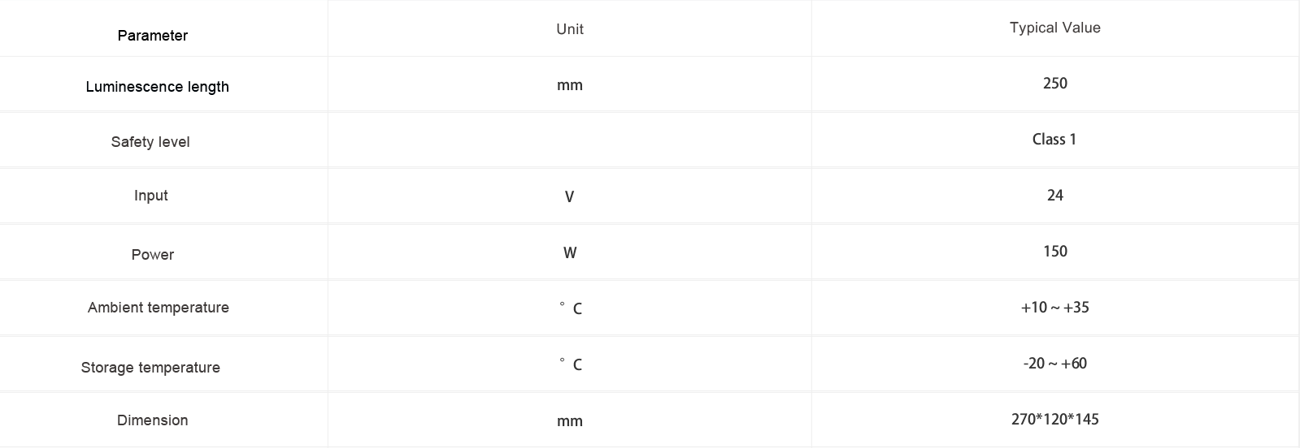Select the Storage temperature label

coord(150,368)
